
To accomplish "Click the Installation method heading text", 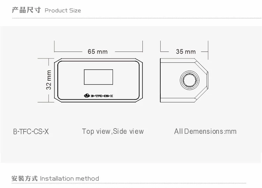I will click(x=70, y=178).
